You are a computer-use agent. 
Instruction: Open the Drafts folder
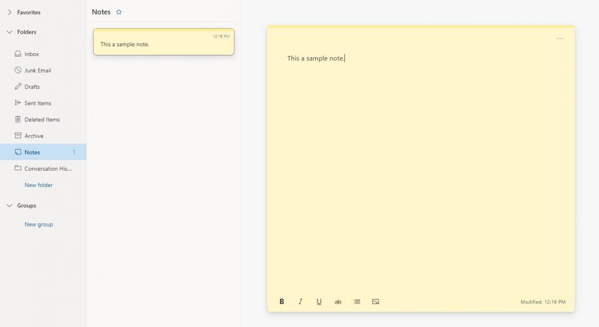click(x=32, y=86)
